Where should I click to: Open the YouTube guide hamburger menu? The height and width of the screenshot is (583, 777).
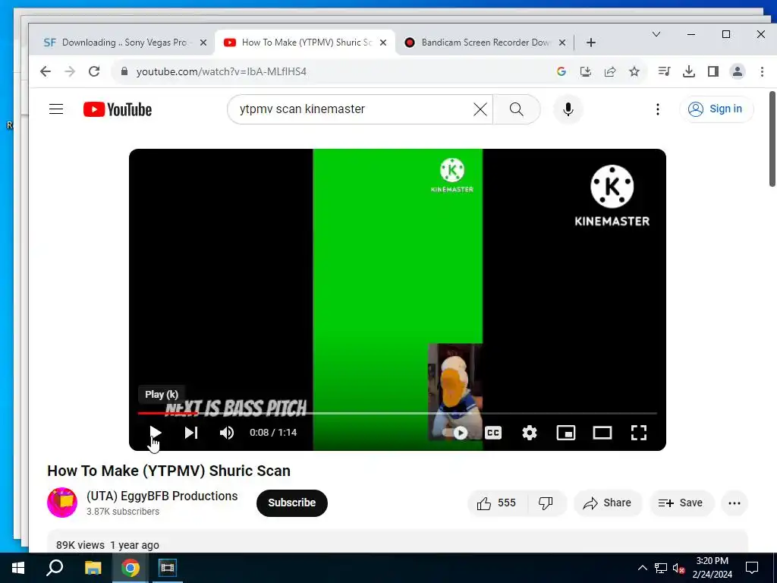point(56,109)
